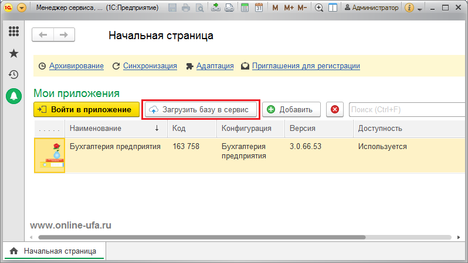
Task: Go back with the left arrow button
Action: 43,35
